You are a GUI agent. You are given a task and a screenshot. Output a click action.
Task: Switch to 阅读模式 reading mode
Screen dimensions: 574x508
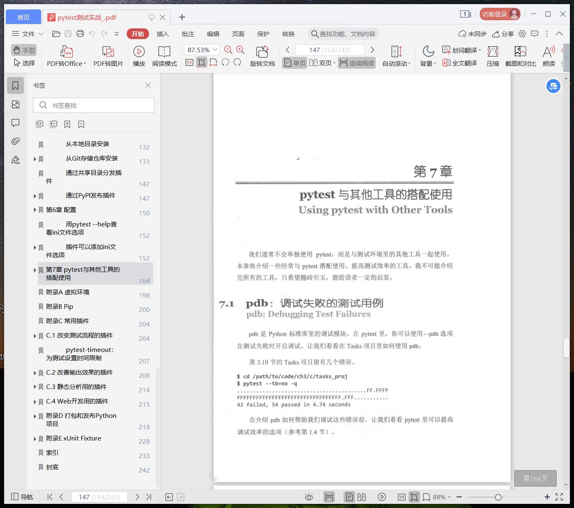(164, 56)
